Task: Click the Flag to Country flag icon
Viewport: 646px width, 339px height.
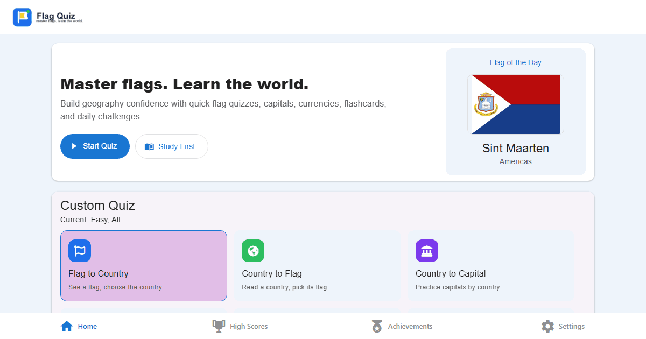Action: coord(80,251)
